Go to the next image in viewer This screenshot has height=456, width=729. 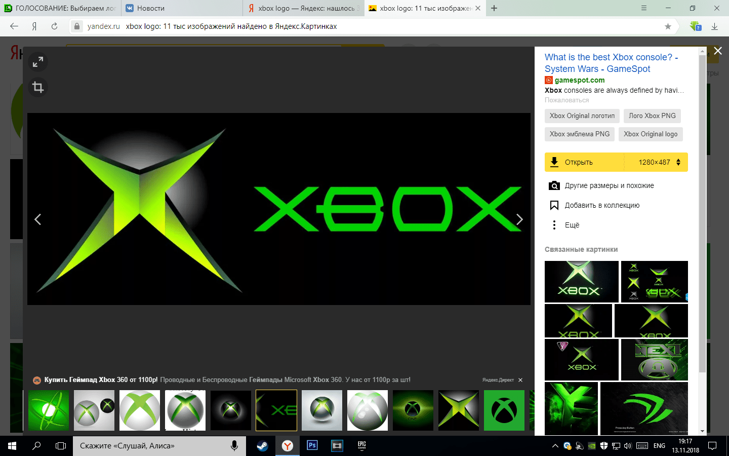coord(519,219)
